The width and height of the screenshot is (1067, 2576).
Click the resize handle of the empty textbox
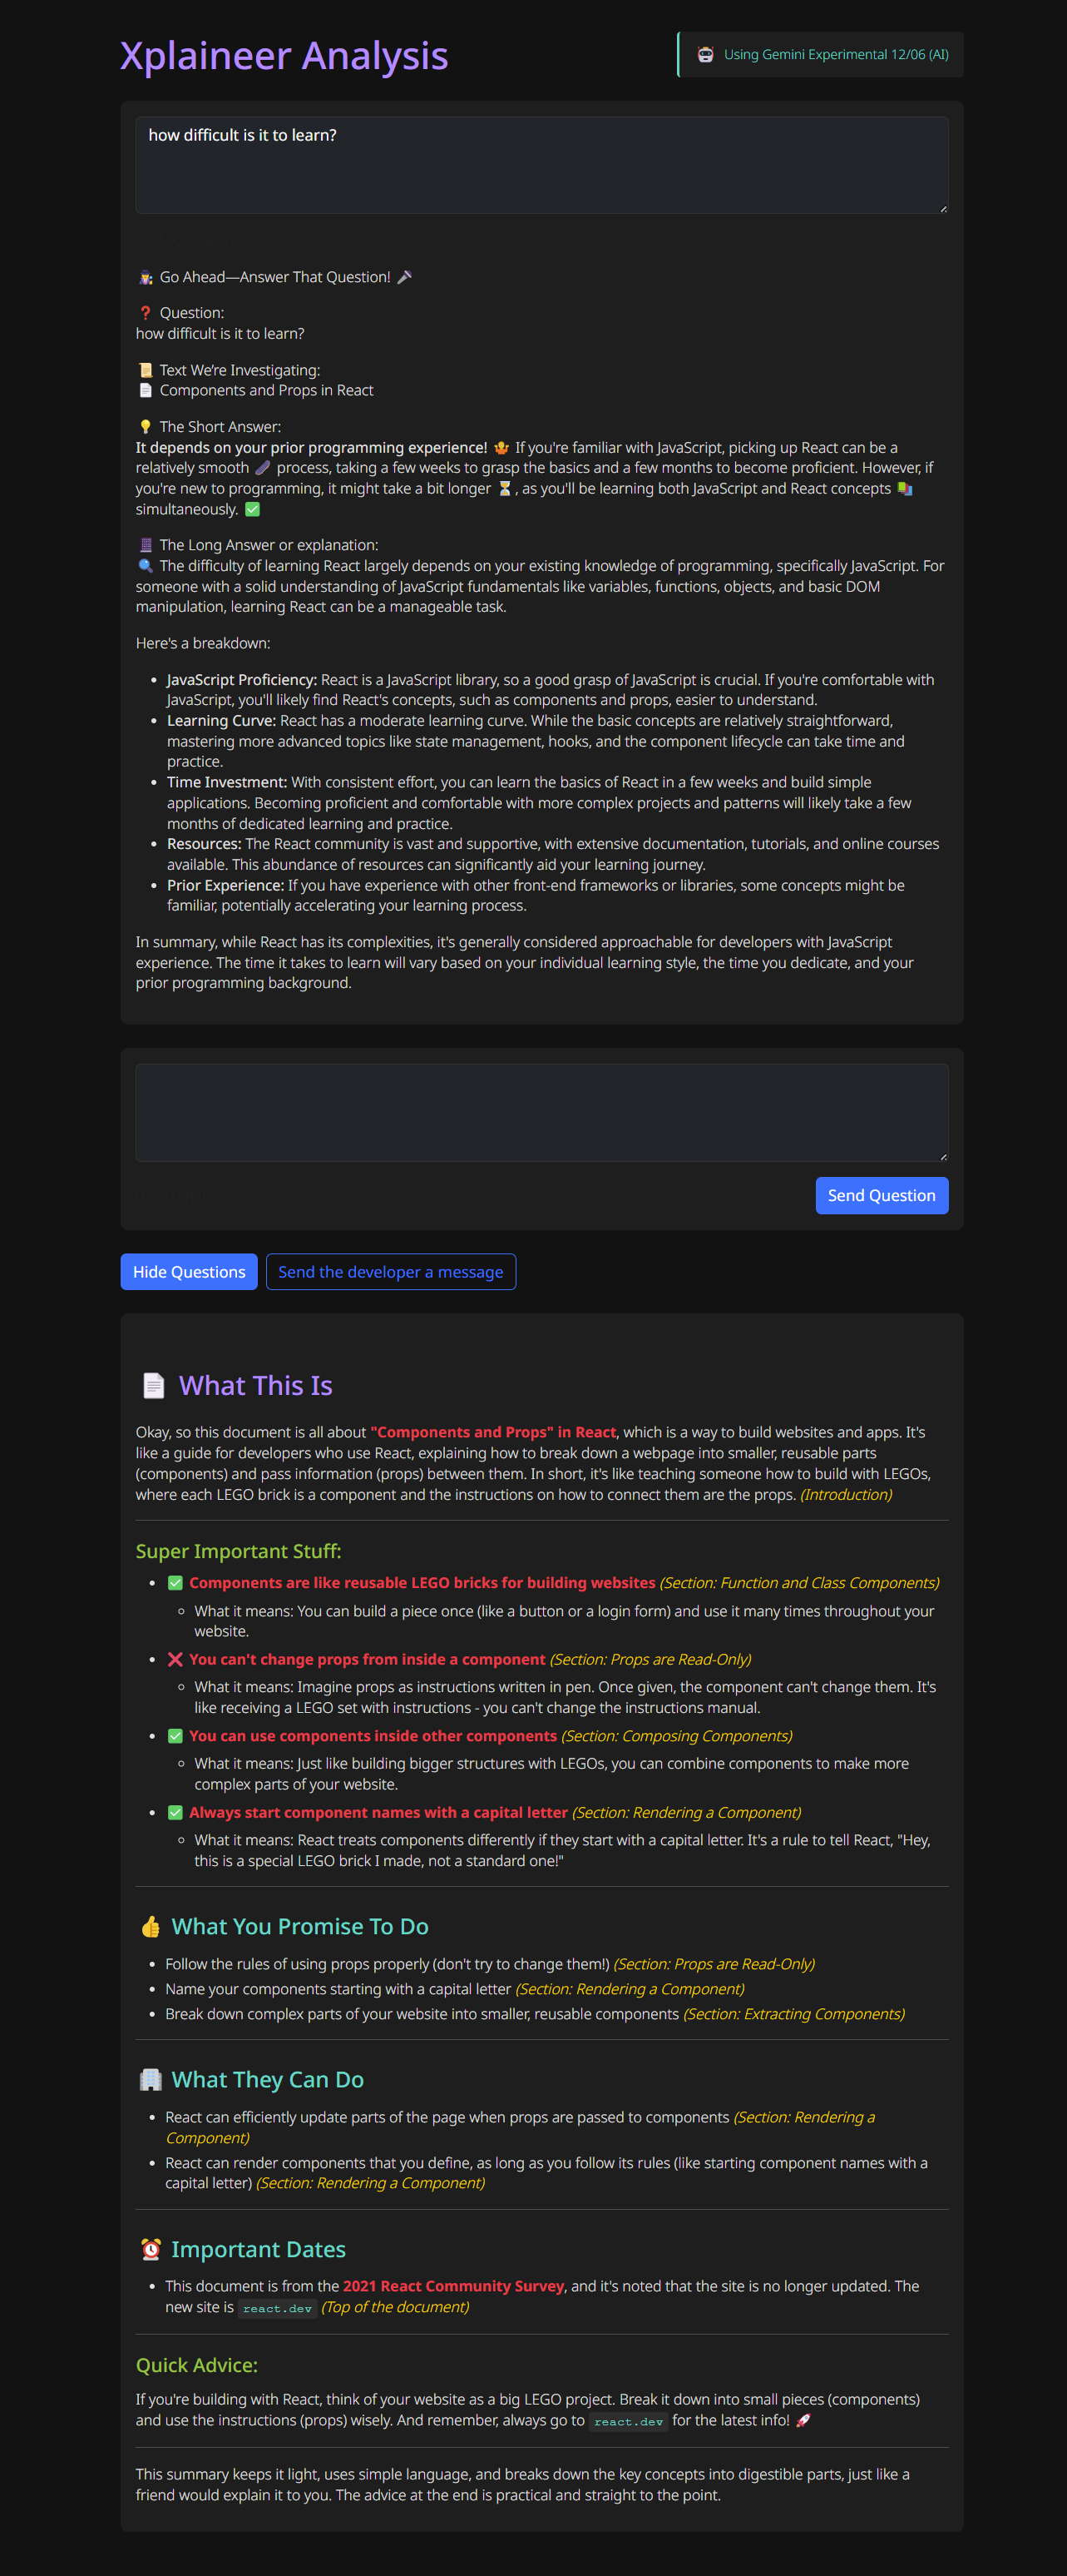click(x=942, y=1156)
